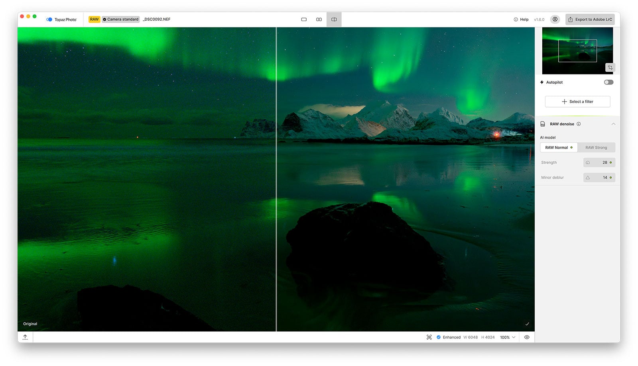
Task: Click the Minor deblur value field
Action: [x=599, y=178]
